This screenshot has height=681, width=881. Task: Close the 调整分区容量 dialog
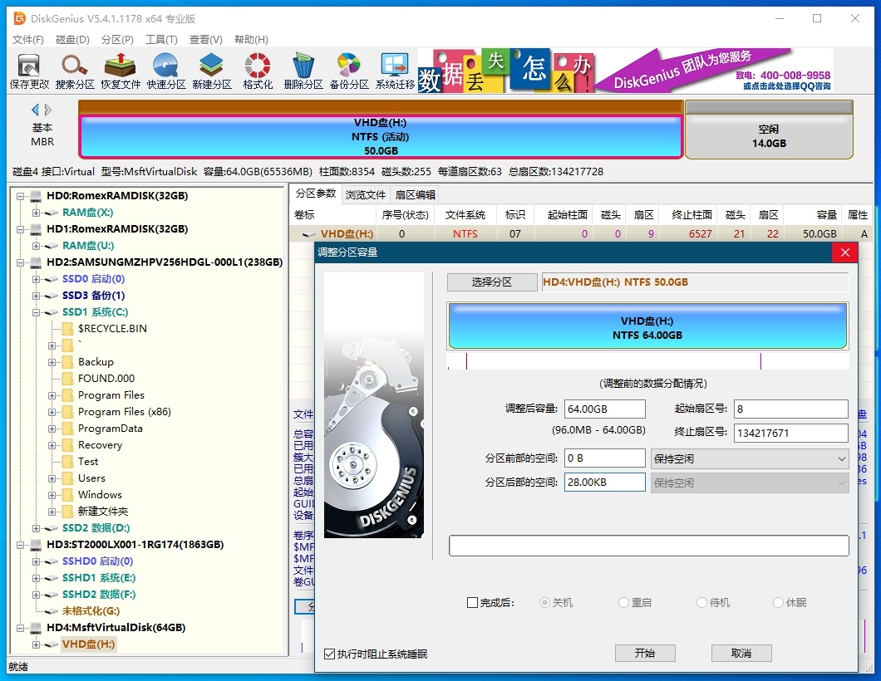tap(844, 252)
